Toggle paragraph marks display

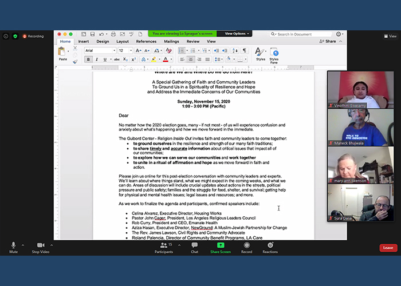(245, 50)
